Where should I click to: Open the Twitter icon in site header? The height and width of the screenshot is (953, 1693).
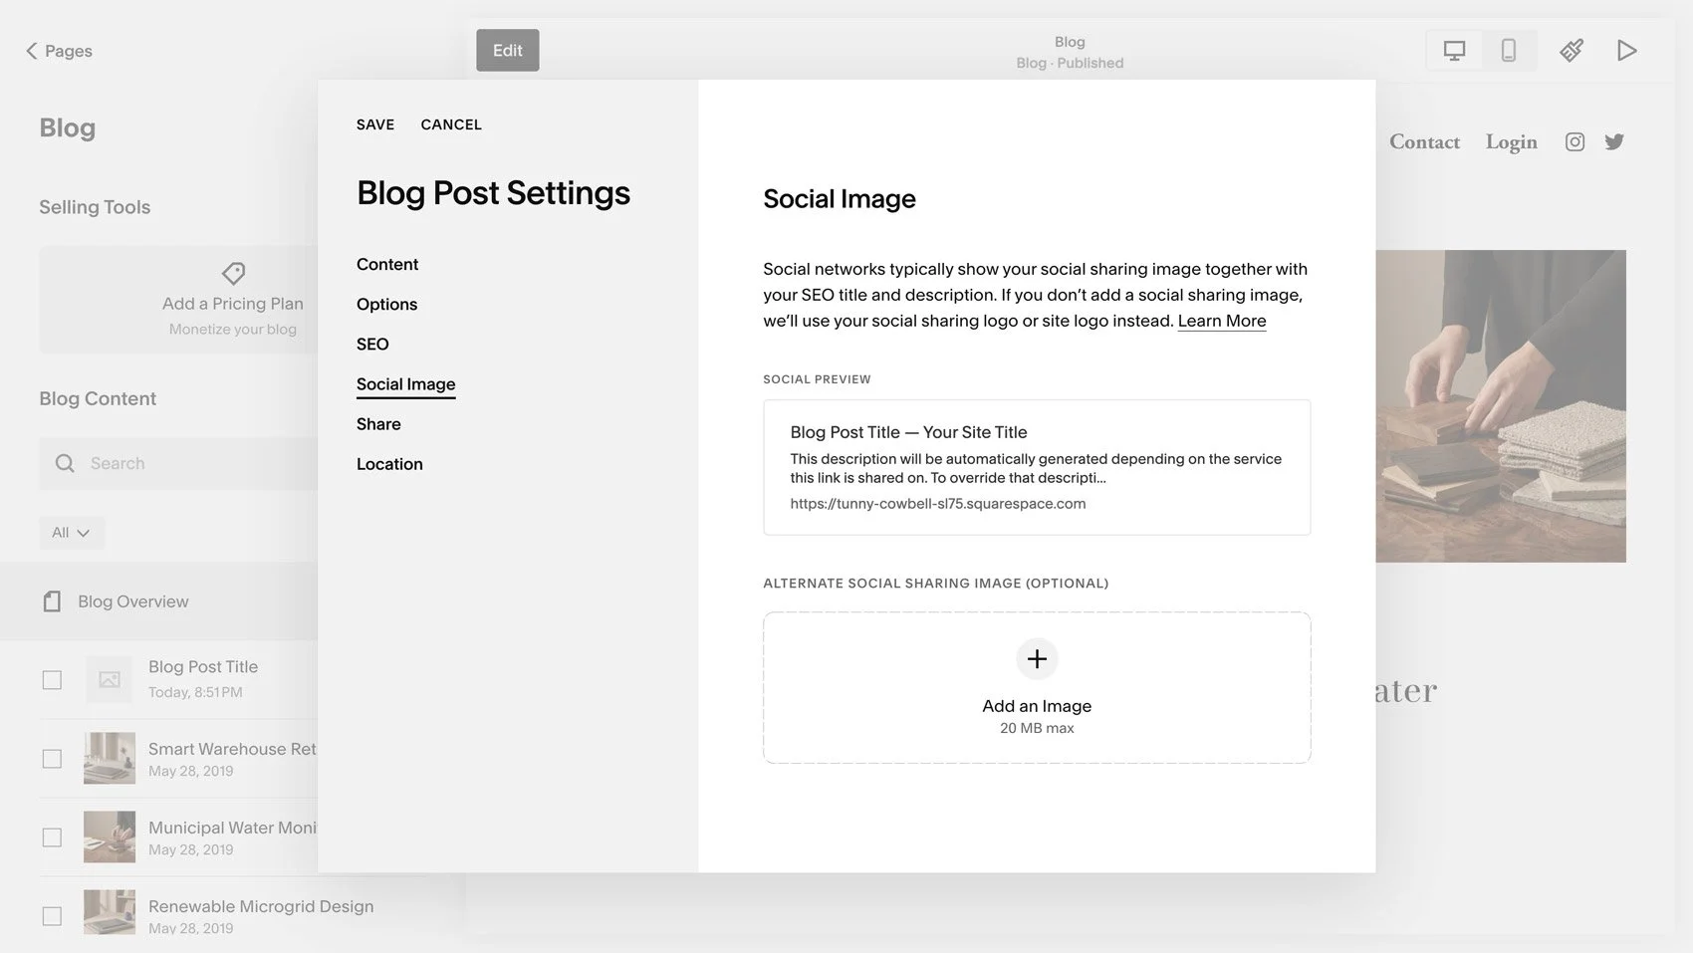click(1614, 141)
